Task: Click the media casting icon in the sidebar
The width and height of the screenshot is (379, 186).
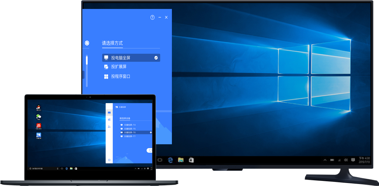Action: 109,119
